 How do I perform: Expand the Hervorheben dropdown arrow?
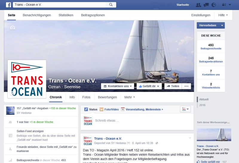[222, 25]
